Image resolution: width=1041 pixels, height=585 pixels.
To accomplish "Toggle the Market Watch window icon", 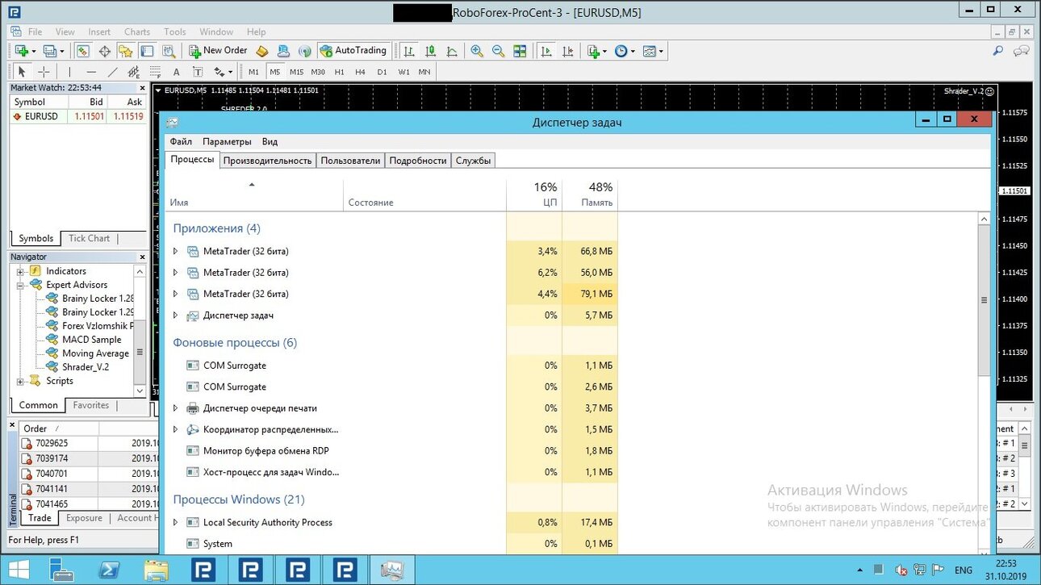I will (82, 51).
